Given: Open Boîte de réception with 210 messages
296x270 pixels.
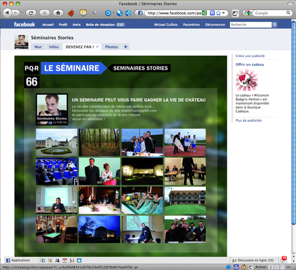Looking at the screenshot, I should (105, 25).
